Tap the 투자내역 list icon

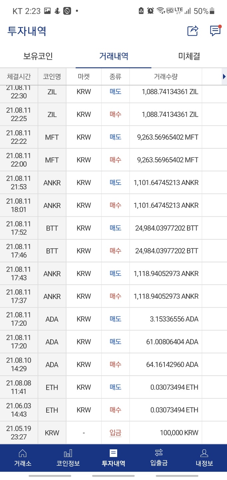point(113,453)
